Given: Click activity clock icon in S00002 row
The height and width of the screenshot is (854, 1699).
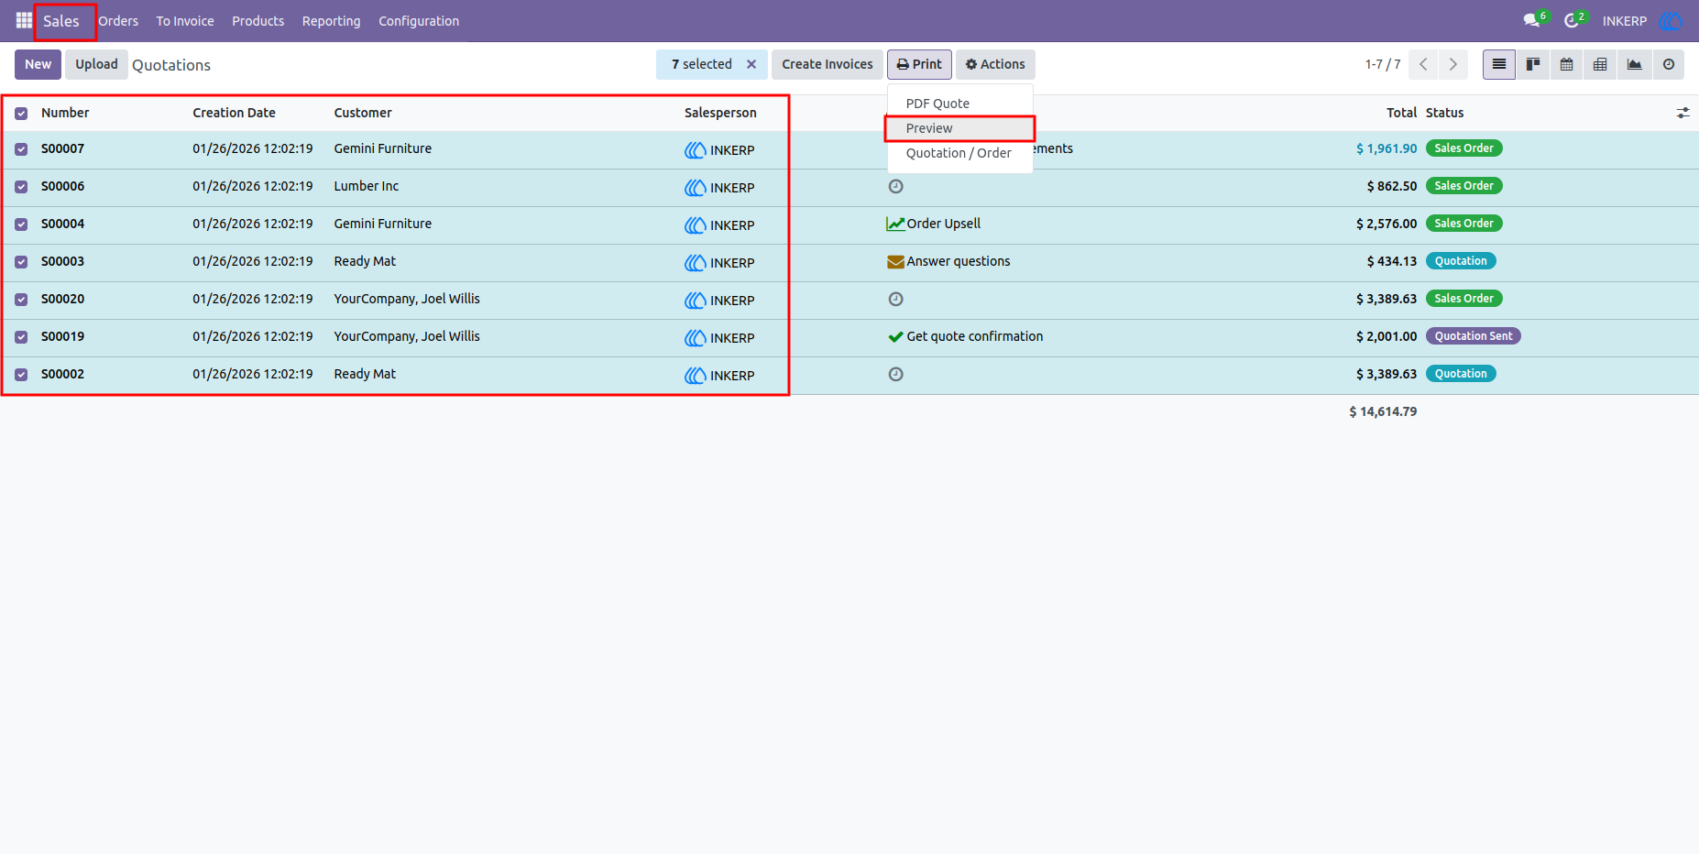Looking at the screenshot, I should click(896, 374).
